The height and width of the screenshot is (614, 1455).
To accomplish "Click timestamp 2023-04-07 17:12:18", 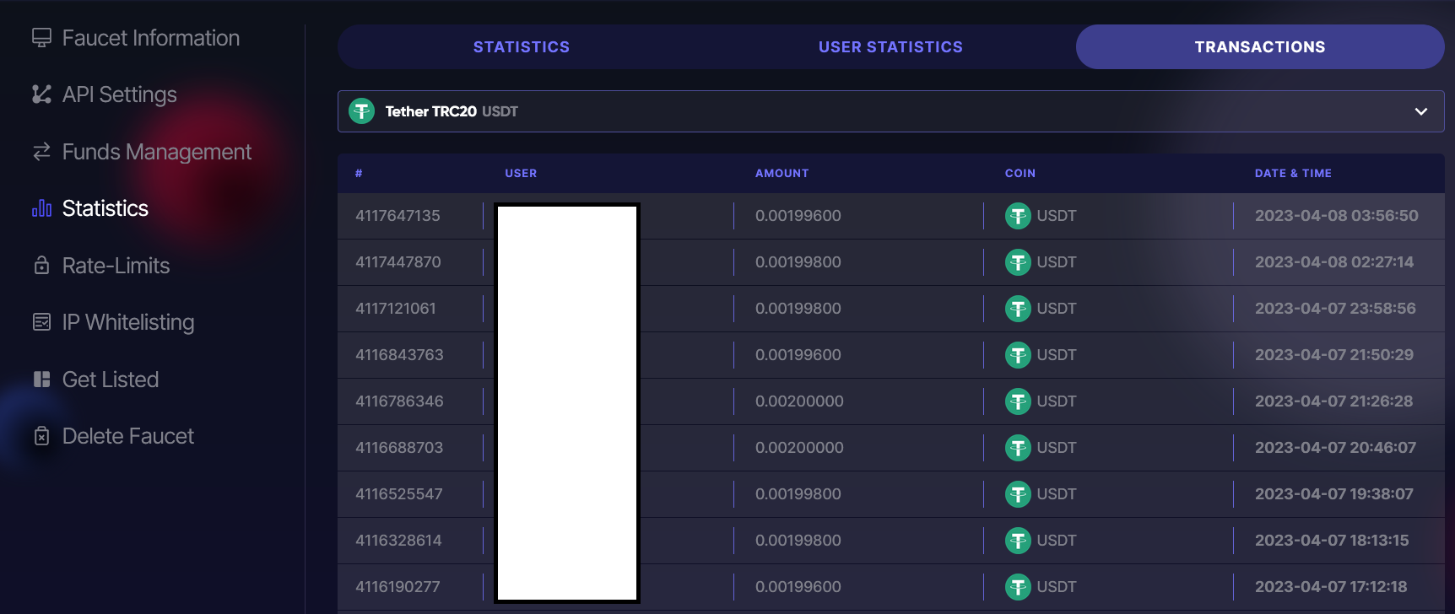I will (1331, 587).
